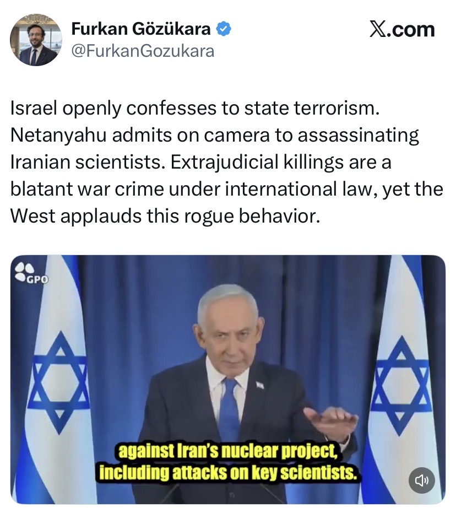Click the tweet text starting 'Israel openly confesses'
Image resolution: width=456 pixels, height=508 pixels.
point(227,162)
